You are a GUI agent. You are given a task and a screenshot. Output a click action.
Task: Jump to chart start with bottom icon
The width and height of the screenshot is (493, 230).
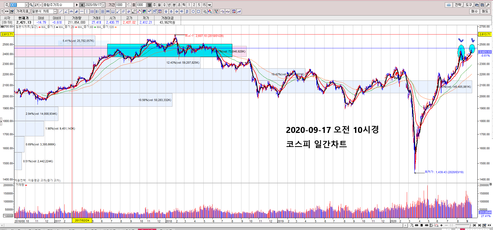coord(475,225)
